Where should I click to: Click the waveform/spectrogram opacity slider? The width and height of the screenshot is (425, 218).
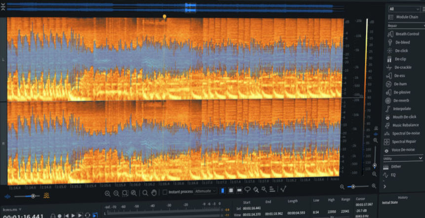33,196
